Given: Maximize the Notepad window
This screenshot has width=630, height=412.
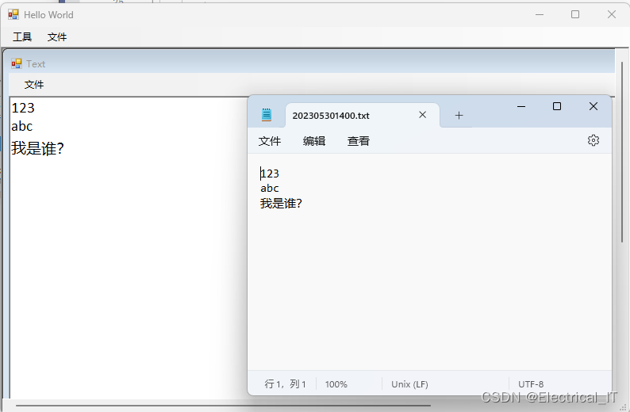Looking at the screenshot, I should [x=557, y=106].
